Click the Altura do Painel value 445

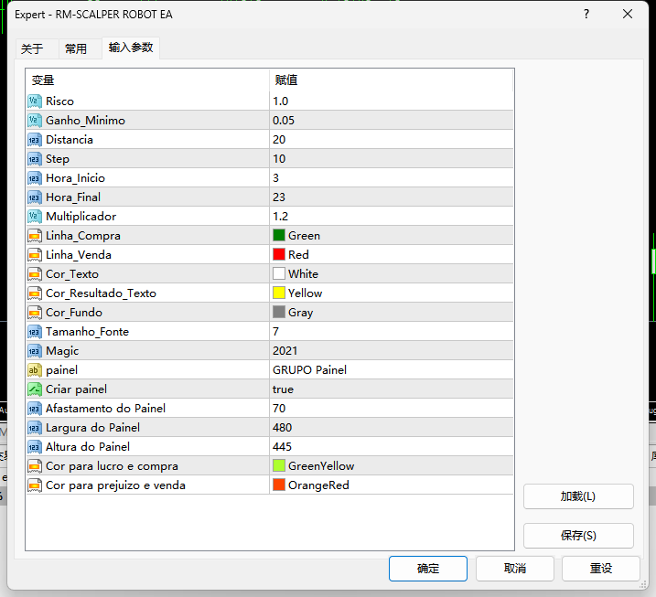point(283,447)
